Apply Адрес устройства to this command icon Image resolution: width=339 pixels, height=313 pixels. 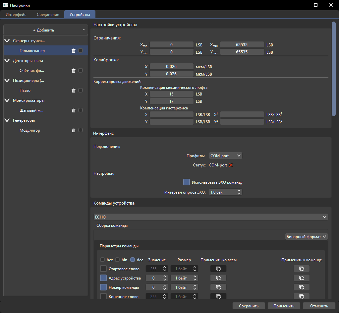click(x=302, y=278)
